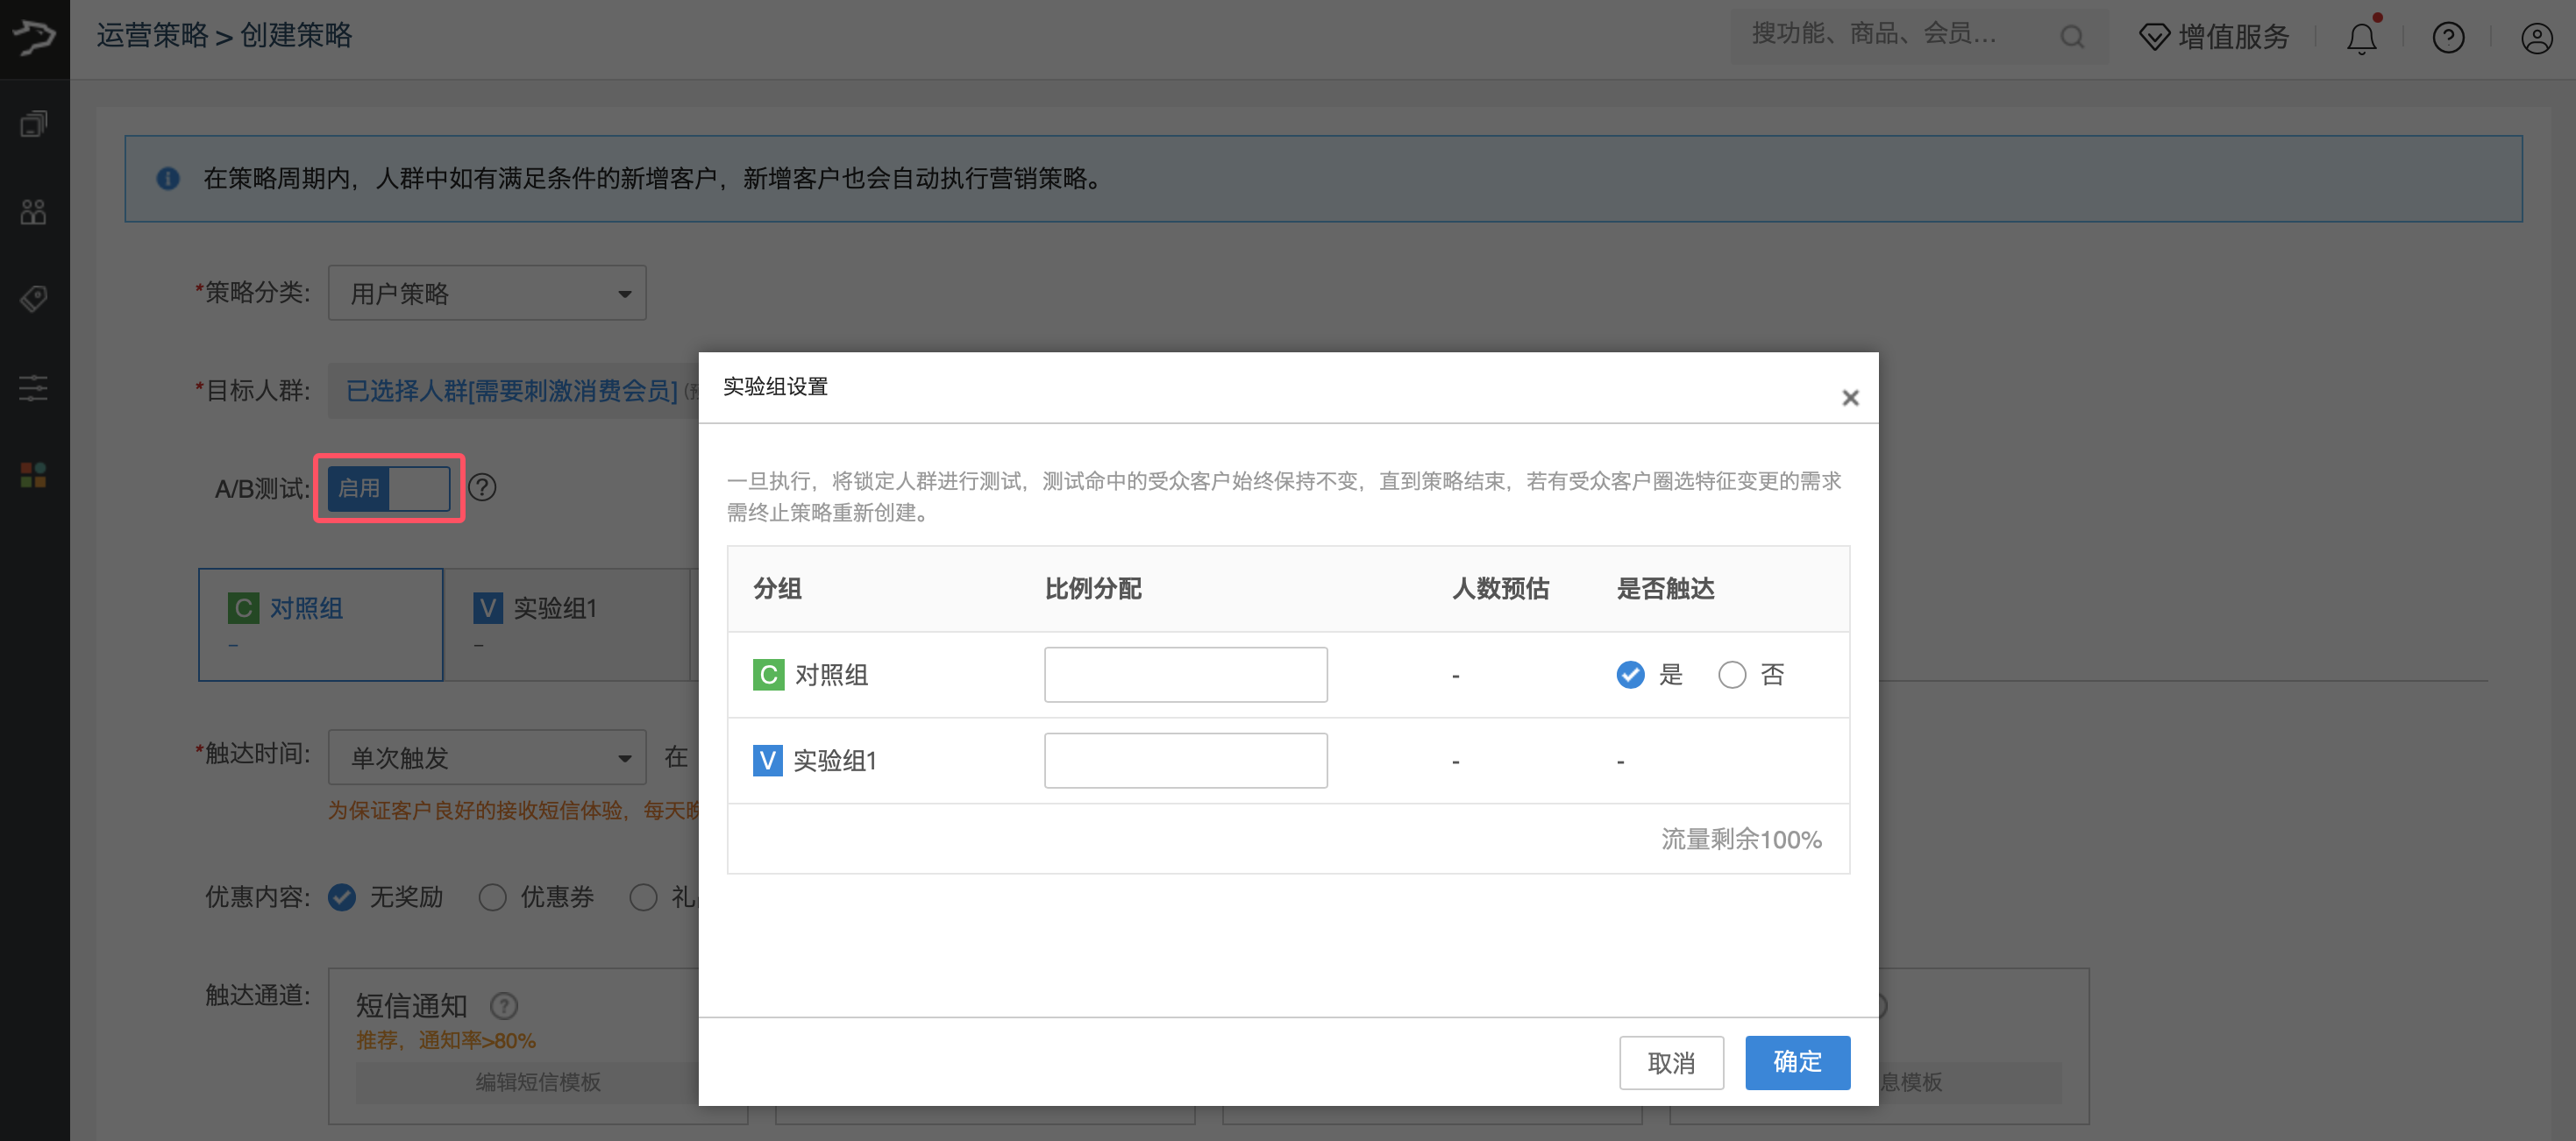Open the price tag sidebar icon
Viewport: 2576px width, 1141px height.
[34, 299]
